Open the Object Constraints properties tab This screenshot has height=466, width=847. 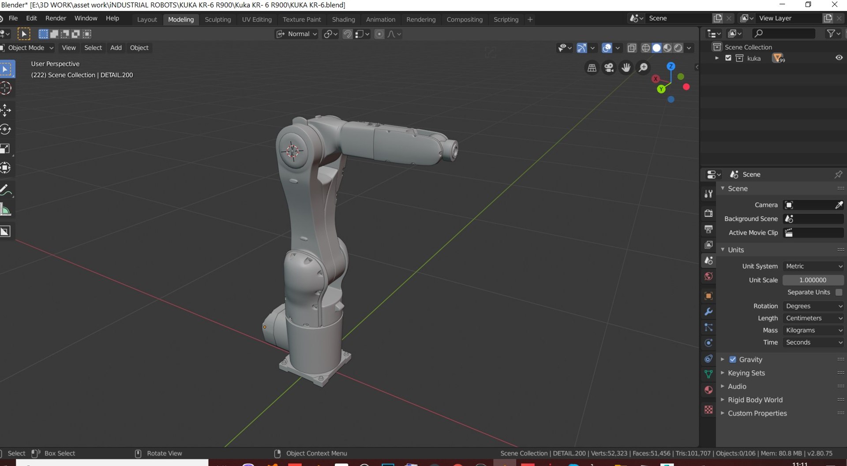coord(708,359)
